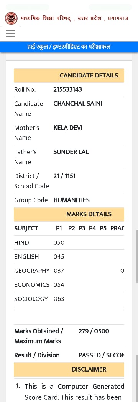The image size is (138, 402).
Task: Select the GEOGRAPHY subject row
Action: pyautogui.click(x=69, y=271)
